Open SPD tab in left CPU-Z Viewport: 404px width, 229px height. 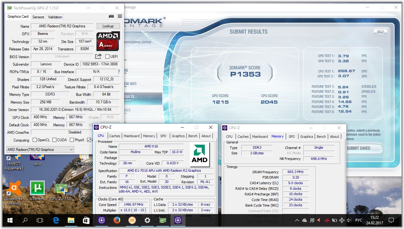point(163,136)
